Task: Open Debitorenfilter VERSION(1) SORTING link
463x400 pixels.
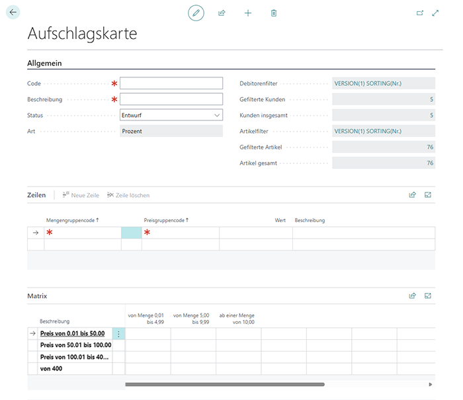Action: pyautogui.click(x=368, y=83)
